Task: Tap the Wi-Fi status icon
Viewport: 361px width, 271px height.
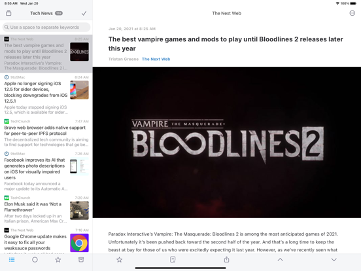Action: pos(337,3)
